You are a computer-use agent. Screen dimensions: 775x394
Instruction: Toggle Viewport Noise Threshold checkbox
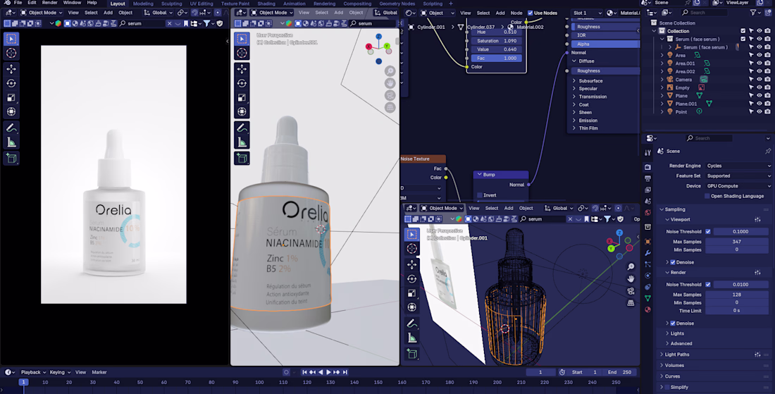tap(708, 231)
